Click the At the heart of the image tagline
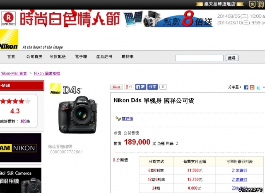Image resolution: width=265 pixels, height=193 pixels. 43,47
